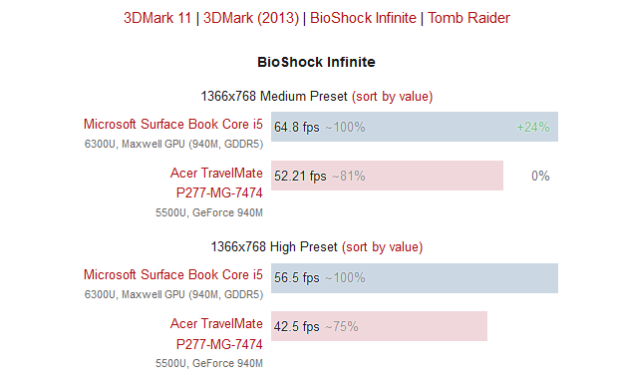Click the 0% difference label
Viewport: 618px width, 381px height.
(x=540, y=176)
